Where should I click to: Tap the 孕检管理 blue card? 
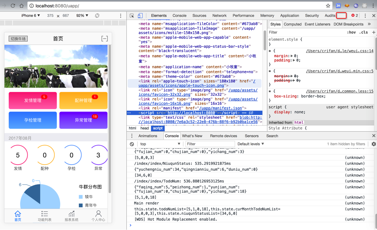coord(33,120)
